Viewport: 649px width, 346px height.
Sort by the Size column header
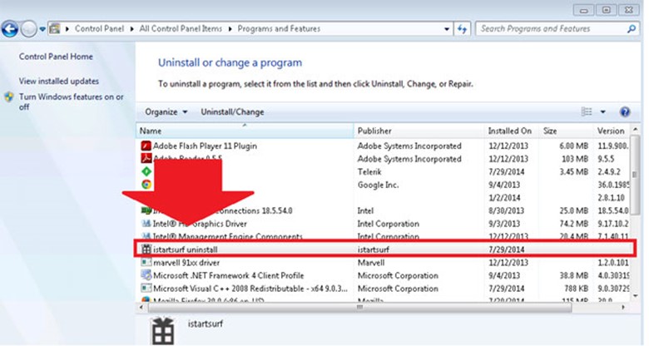coord(566,131)
